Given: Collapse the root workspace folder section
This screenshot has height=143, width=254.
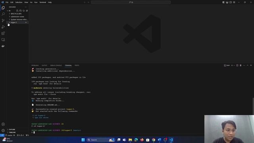Looking at the screenshot, I should point(10,11).
